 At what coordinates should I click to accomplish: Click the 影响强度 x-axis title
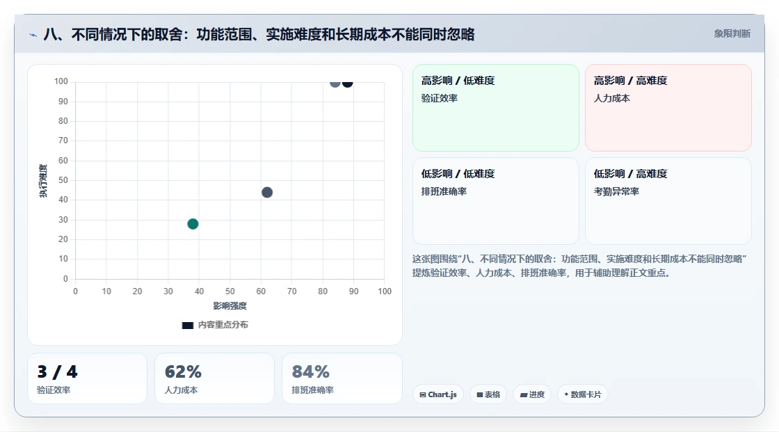(230, 305)
